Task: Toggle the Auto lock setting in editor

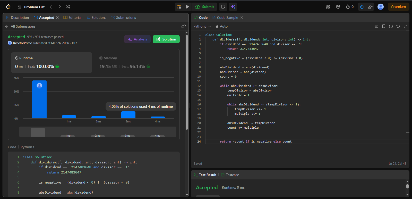Action: [221, 26]
